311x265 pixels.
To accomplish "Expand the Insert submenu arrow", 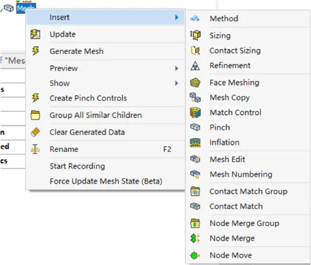I will (x=177, y=18).
